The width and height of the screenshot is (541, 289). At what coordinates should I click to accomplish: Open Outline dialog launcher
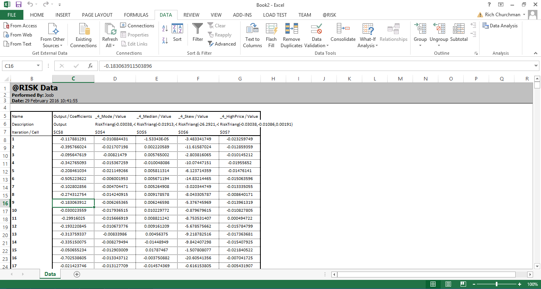click(x=476, y=53)
